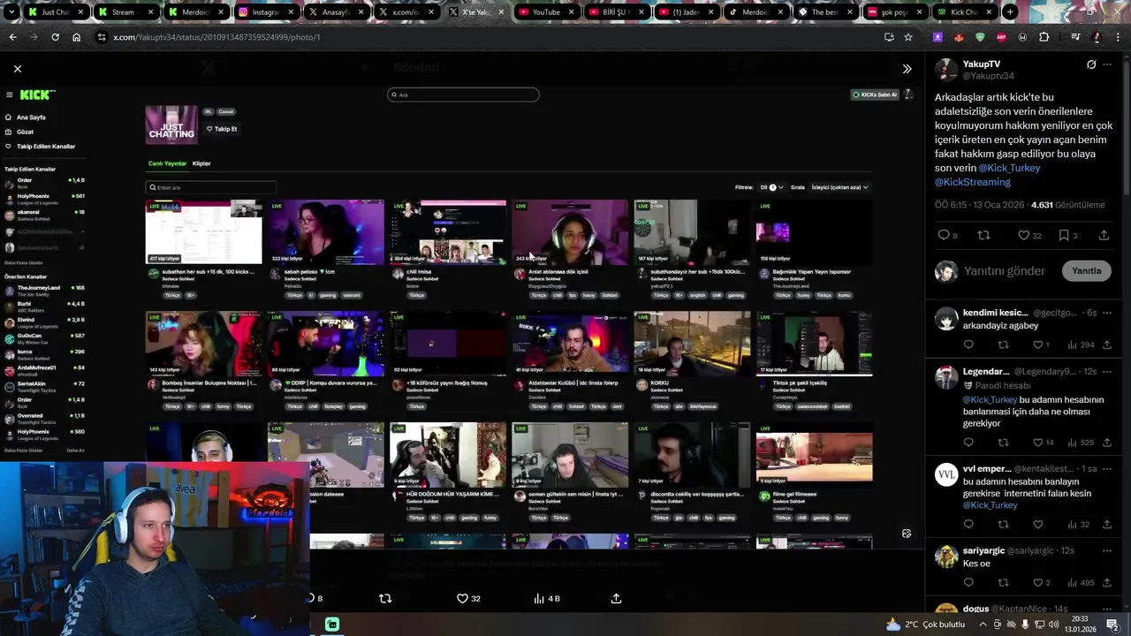Click the Yanıtla reply button

[1086, 271]
